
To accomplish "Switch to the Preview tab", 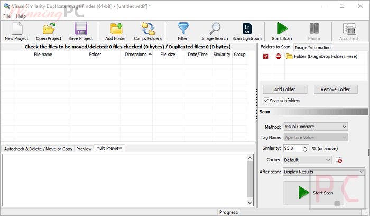I will pyautogui.click(x=84, y=149).
